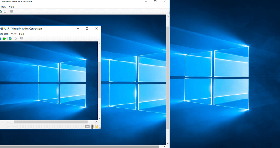The width and height of the screenshot is (280, 148).
Task: Click Revert arrow in outer VM toolbar
Action: (x=5, y=12)
